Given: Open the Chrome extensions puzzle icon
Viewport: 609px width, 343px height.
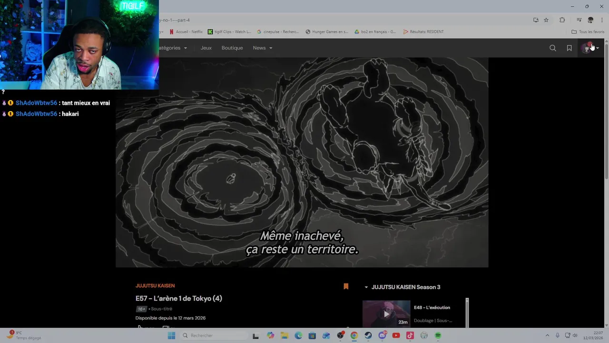Looking at the screenshot, I should click(562, 20).
